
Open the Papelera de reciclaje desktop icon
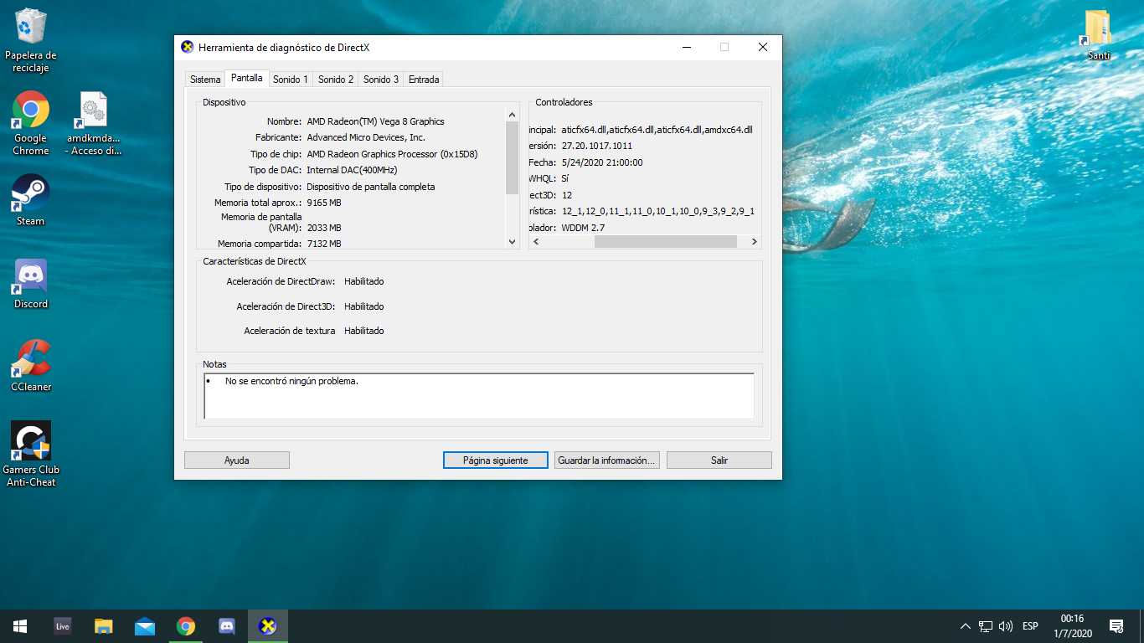(x=31, y=39)
